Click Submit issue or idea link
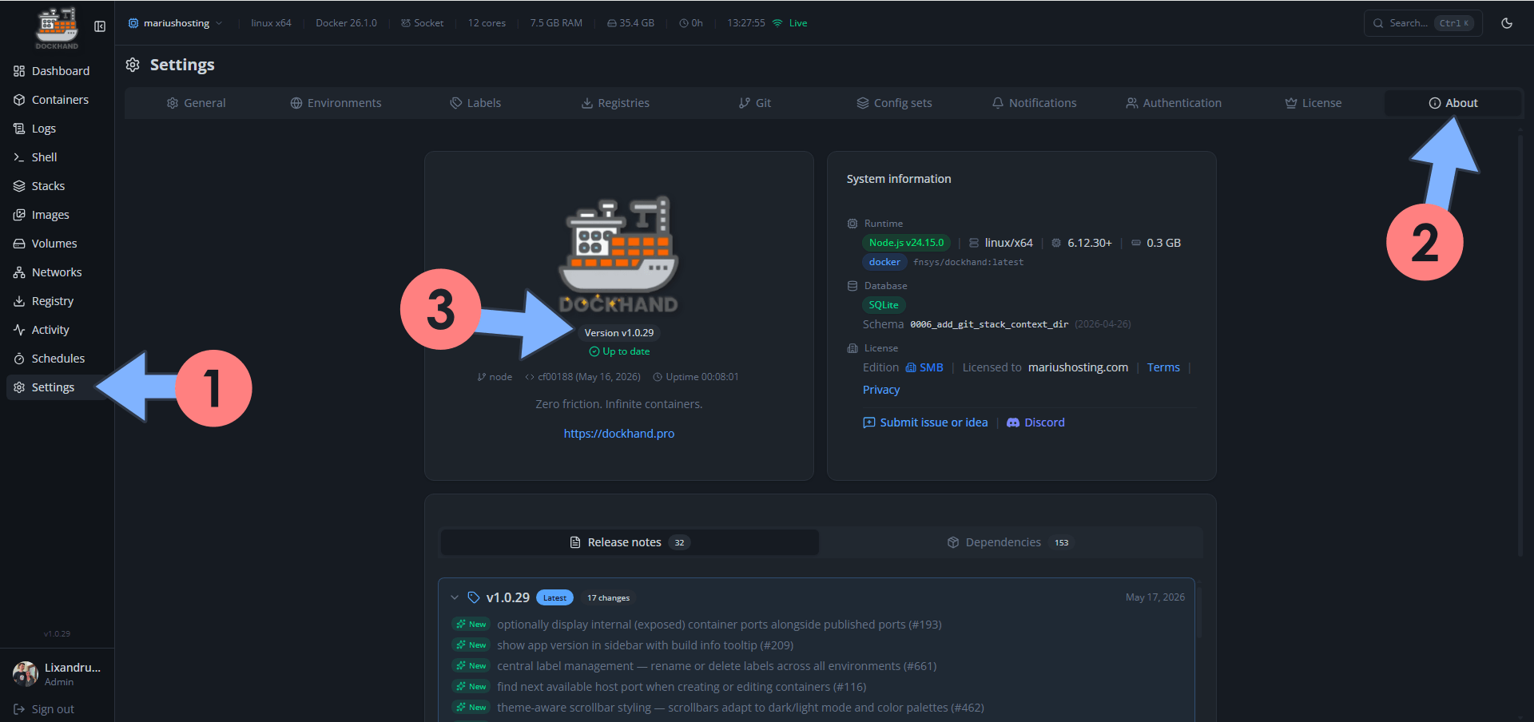The height and width of the screenshot is (722, 1534). pos(925,422)
